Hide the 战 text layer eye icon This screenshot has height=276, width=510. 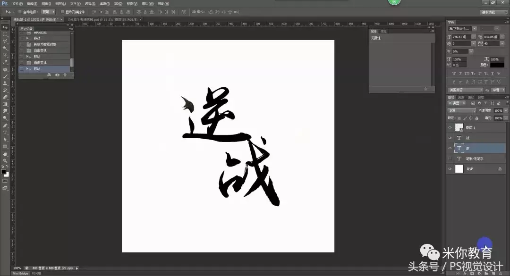450,138
